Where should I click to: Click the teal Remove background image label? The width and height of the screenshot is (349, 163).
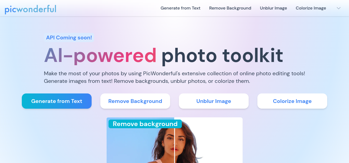pos(145,124)
